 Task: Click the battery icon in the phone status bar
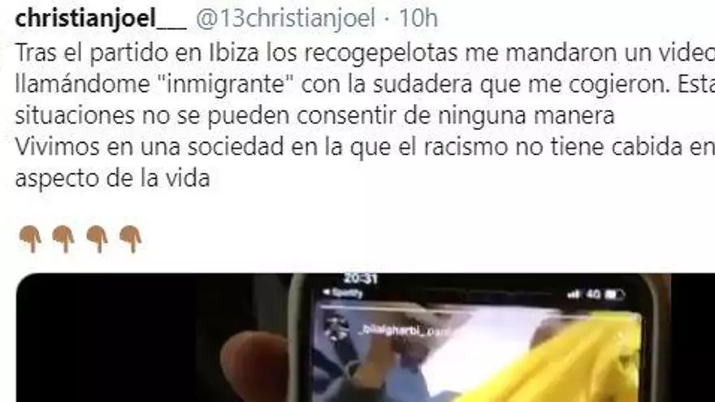[x=614, y=296]
